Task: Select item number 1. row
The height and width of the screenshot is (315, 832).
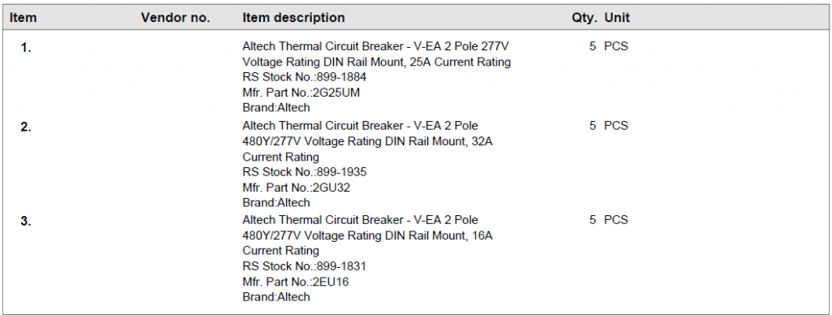Action: (416, 77)
